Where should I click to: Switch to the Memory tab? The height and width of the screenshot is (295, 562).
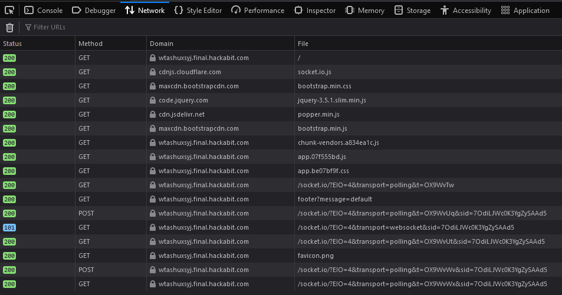point(364,10)
